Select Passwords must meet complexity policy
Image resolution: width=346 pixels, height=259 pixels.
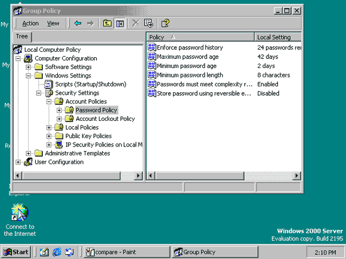[x=205, y=84]
